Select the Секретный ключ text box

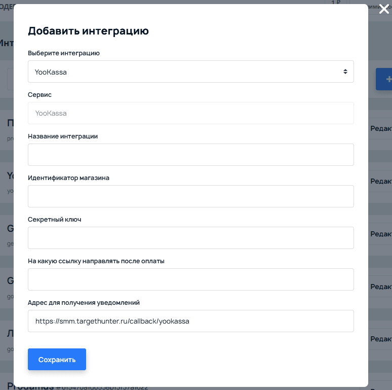coord(190,238)
